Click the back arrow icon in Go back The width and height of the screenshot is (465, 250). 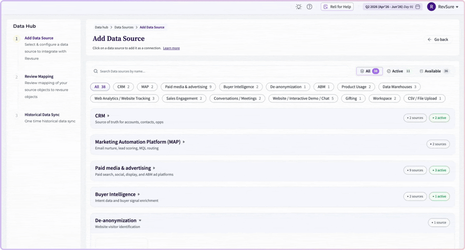[430, 40]
